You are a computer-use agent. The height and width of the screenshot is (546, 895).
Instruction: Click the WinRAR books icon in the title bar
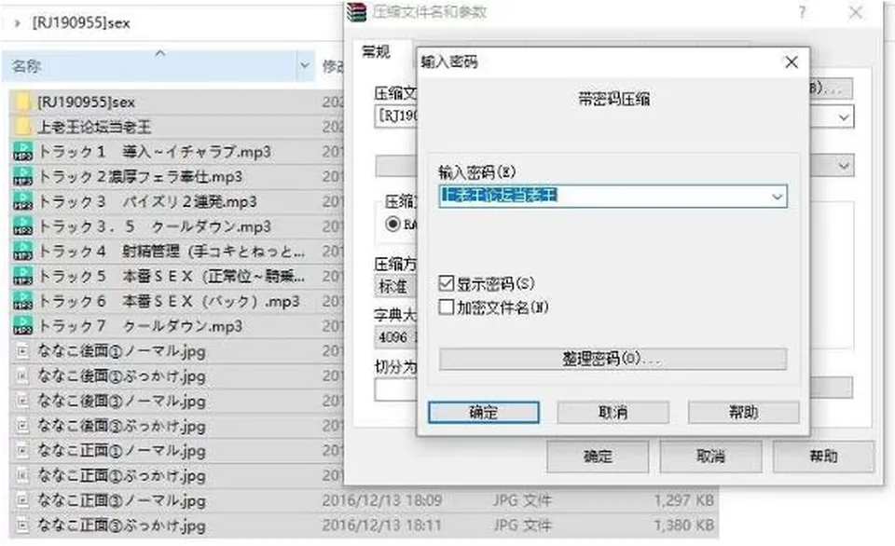[356, 11]
